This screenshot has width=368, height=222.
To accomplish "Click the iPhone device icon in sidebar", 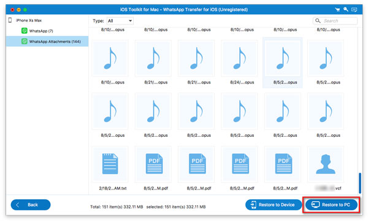I will point(10,20).
